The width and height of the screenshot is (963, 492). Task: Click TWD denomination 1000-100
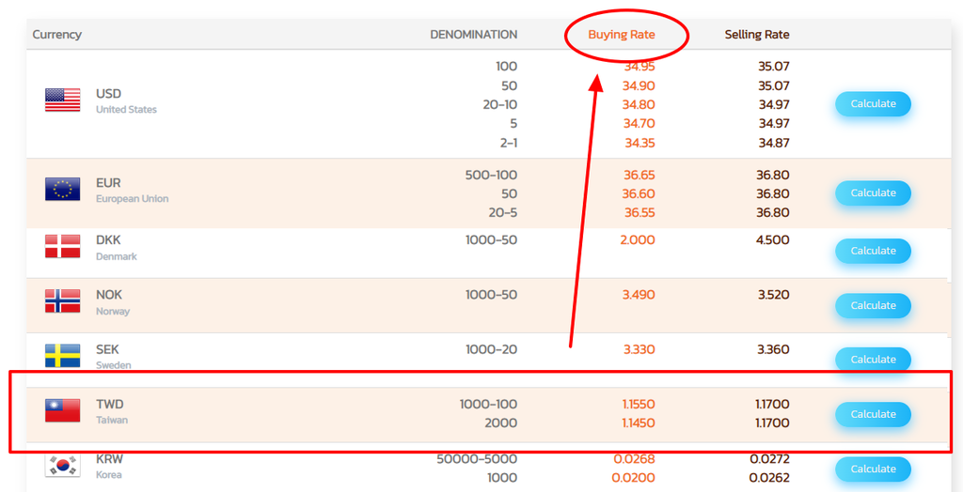pyautogui.click(x=488, y=405)
